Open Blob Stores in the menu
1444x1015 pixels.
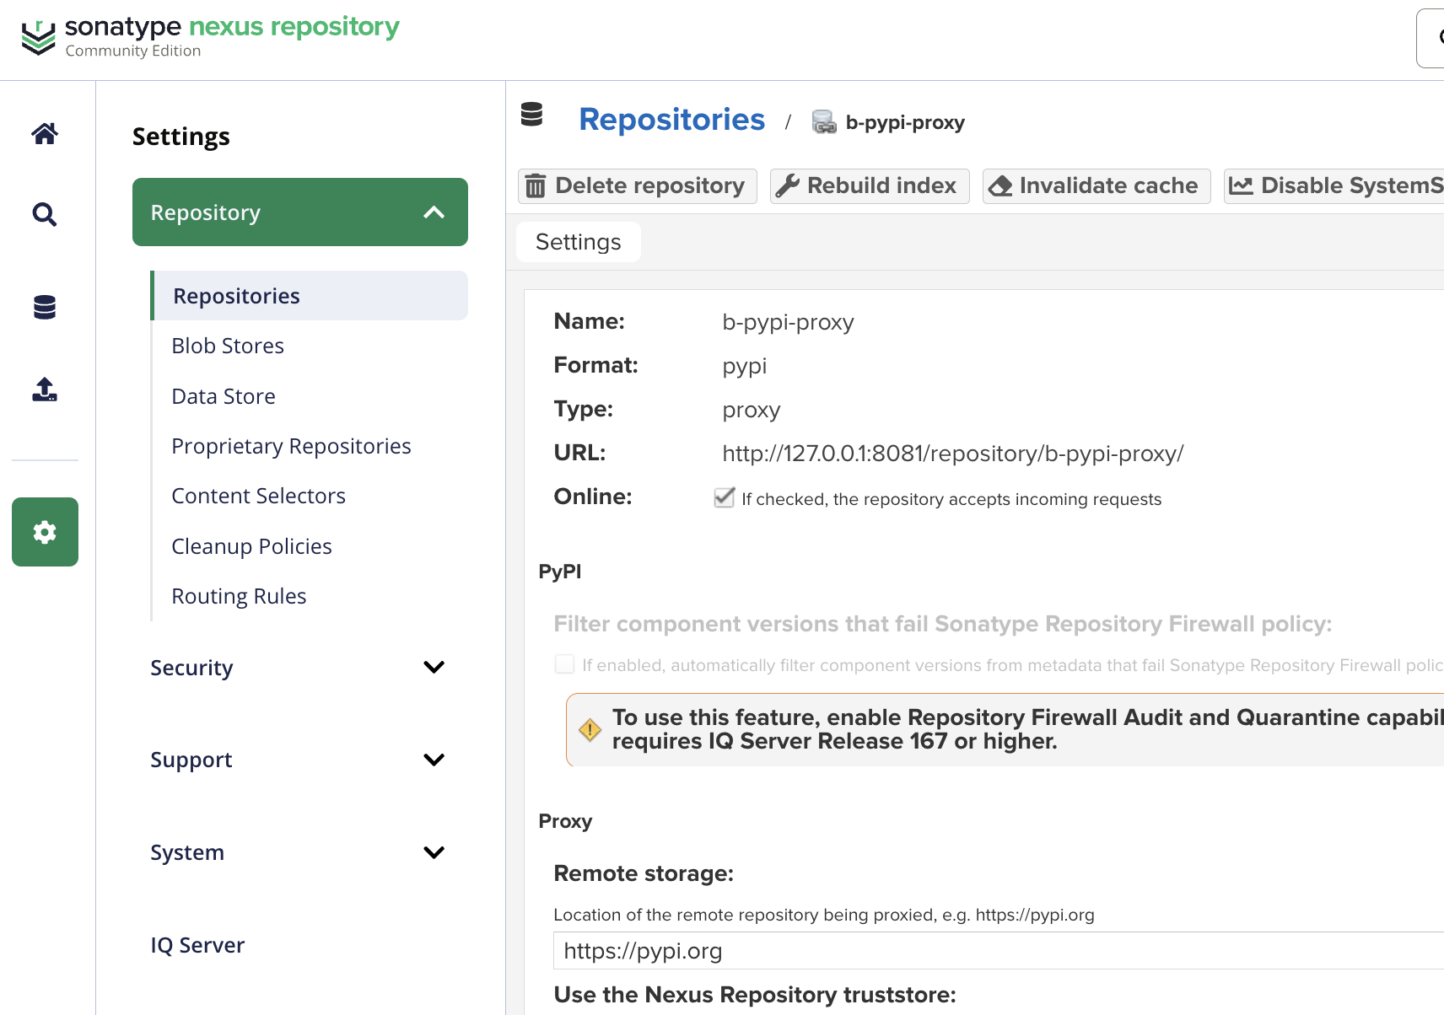point(228,346)
